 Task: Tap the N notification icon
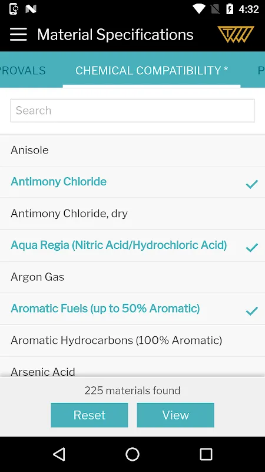point(31,9)
